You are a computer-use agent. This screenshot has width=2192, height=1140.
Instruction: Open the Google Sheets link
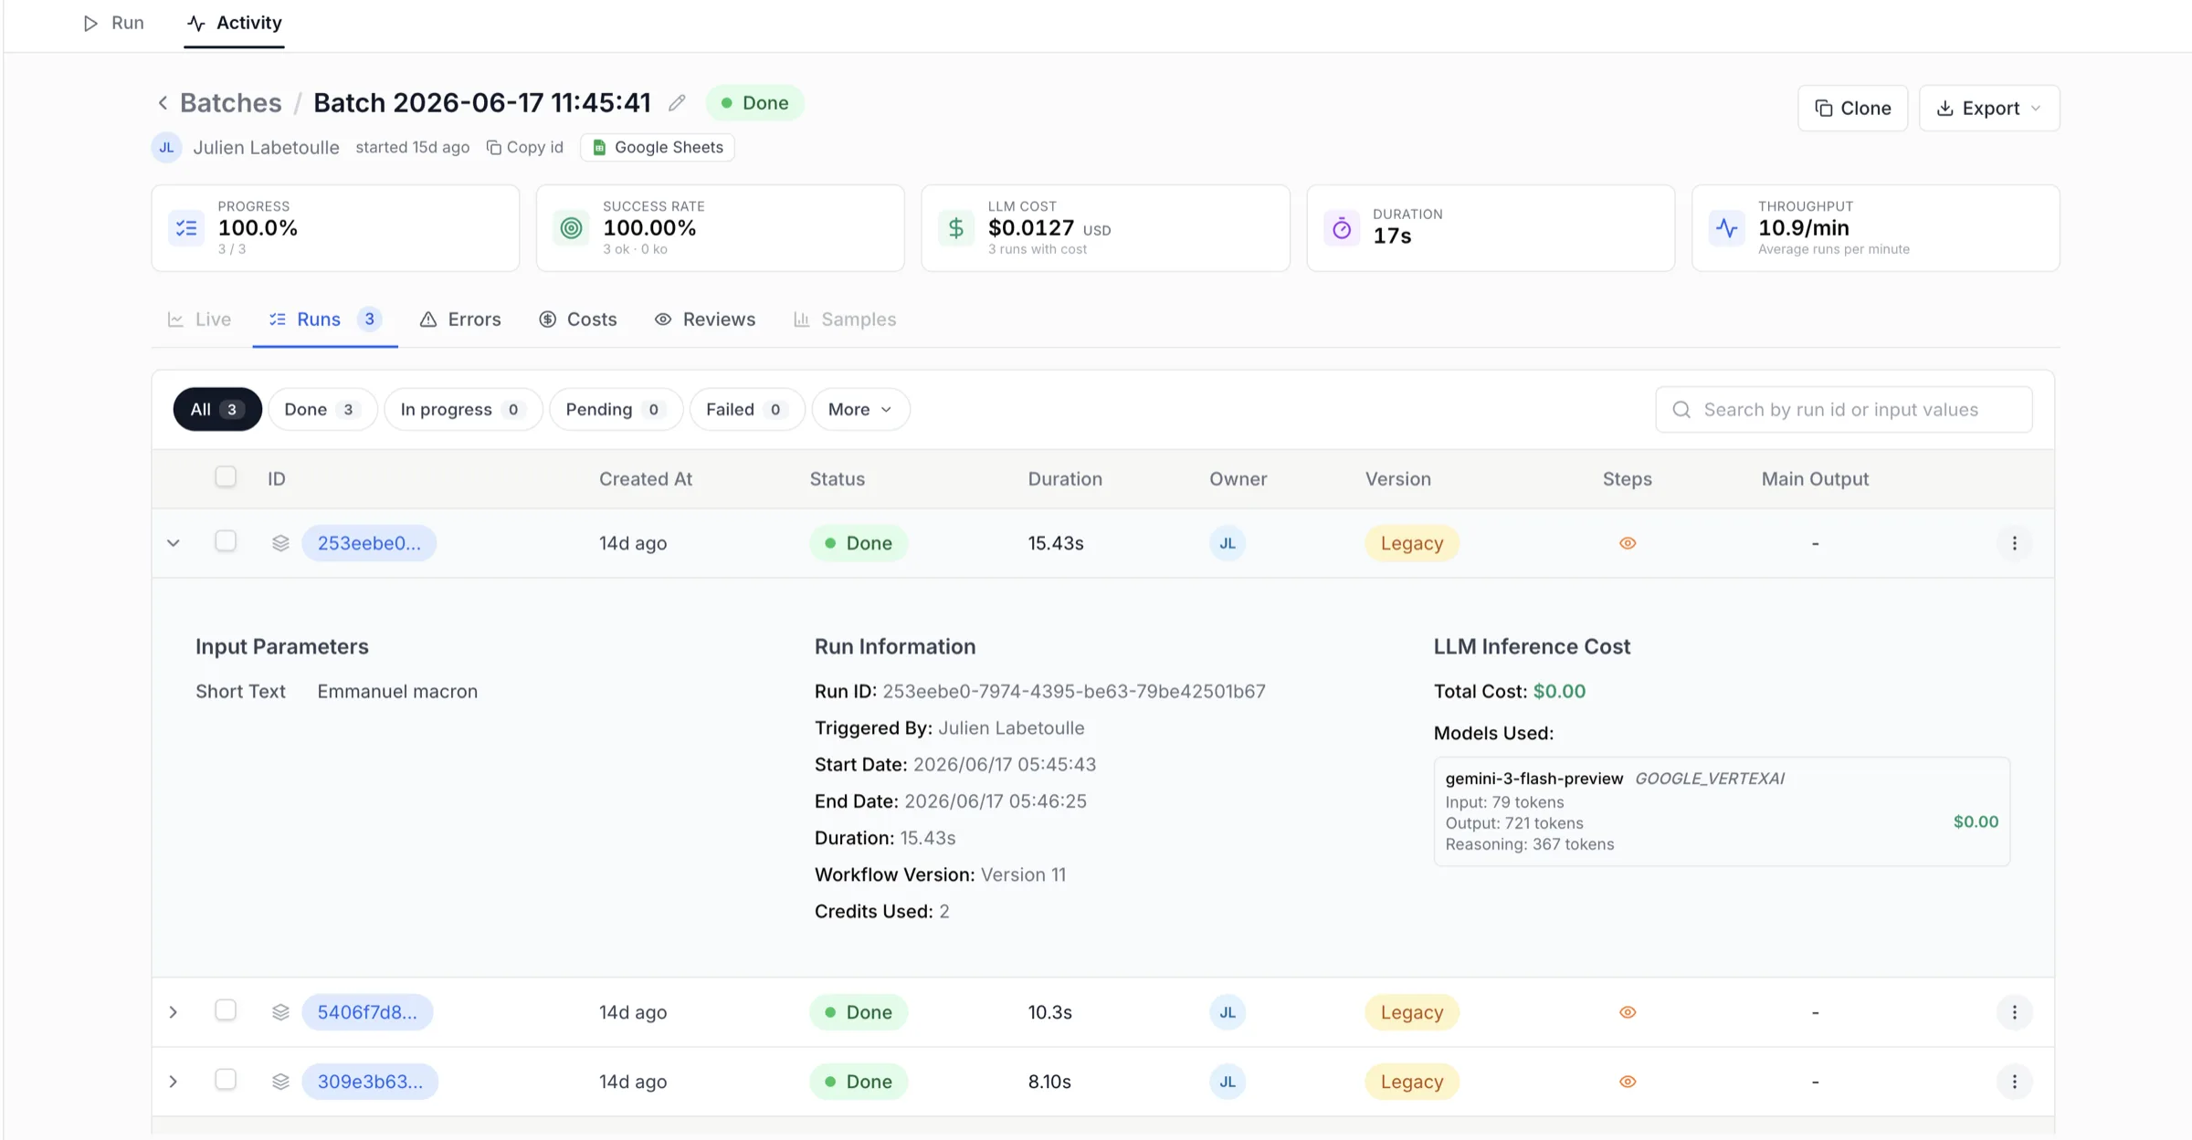coord(658,148)
